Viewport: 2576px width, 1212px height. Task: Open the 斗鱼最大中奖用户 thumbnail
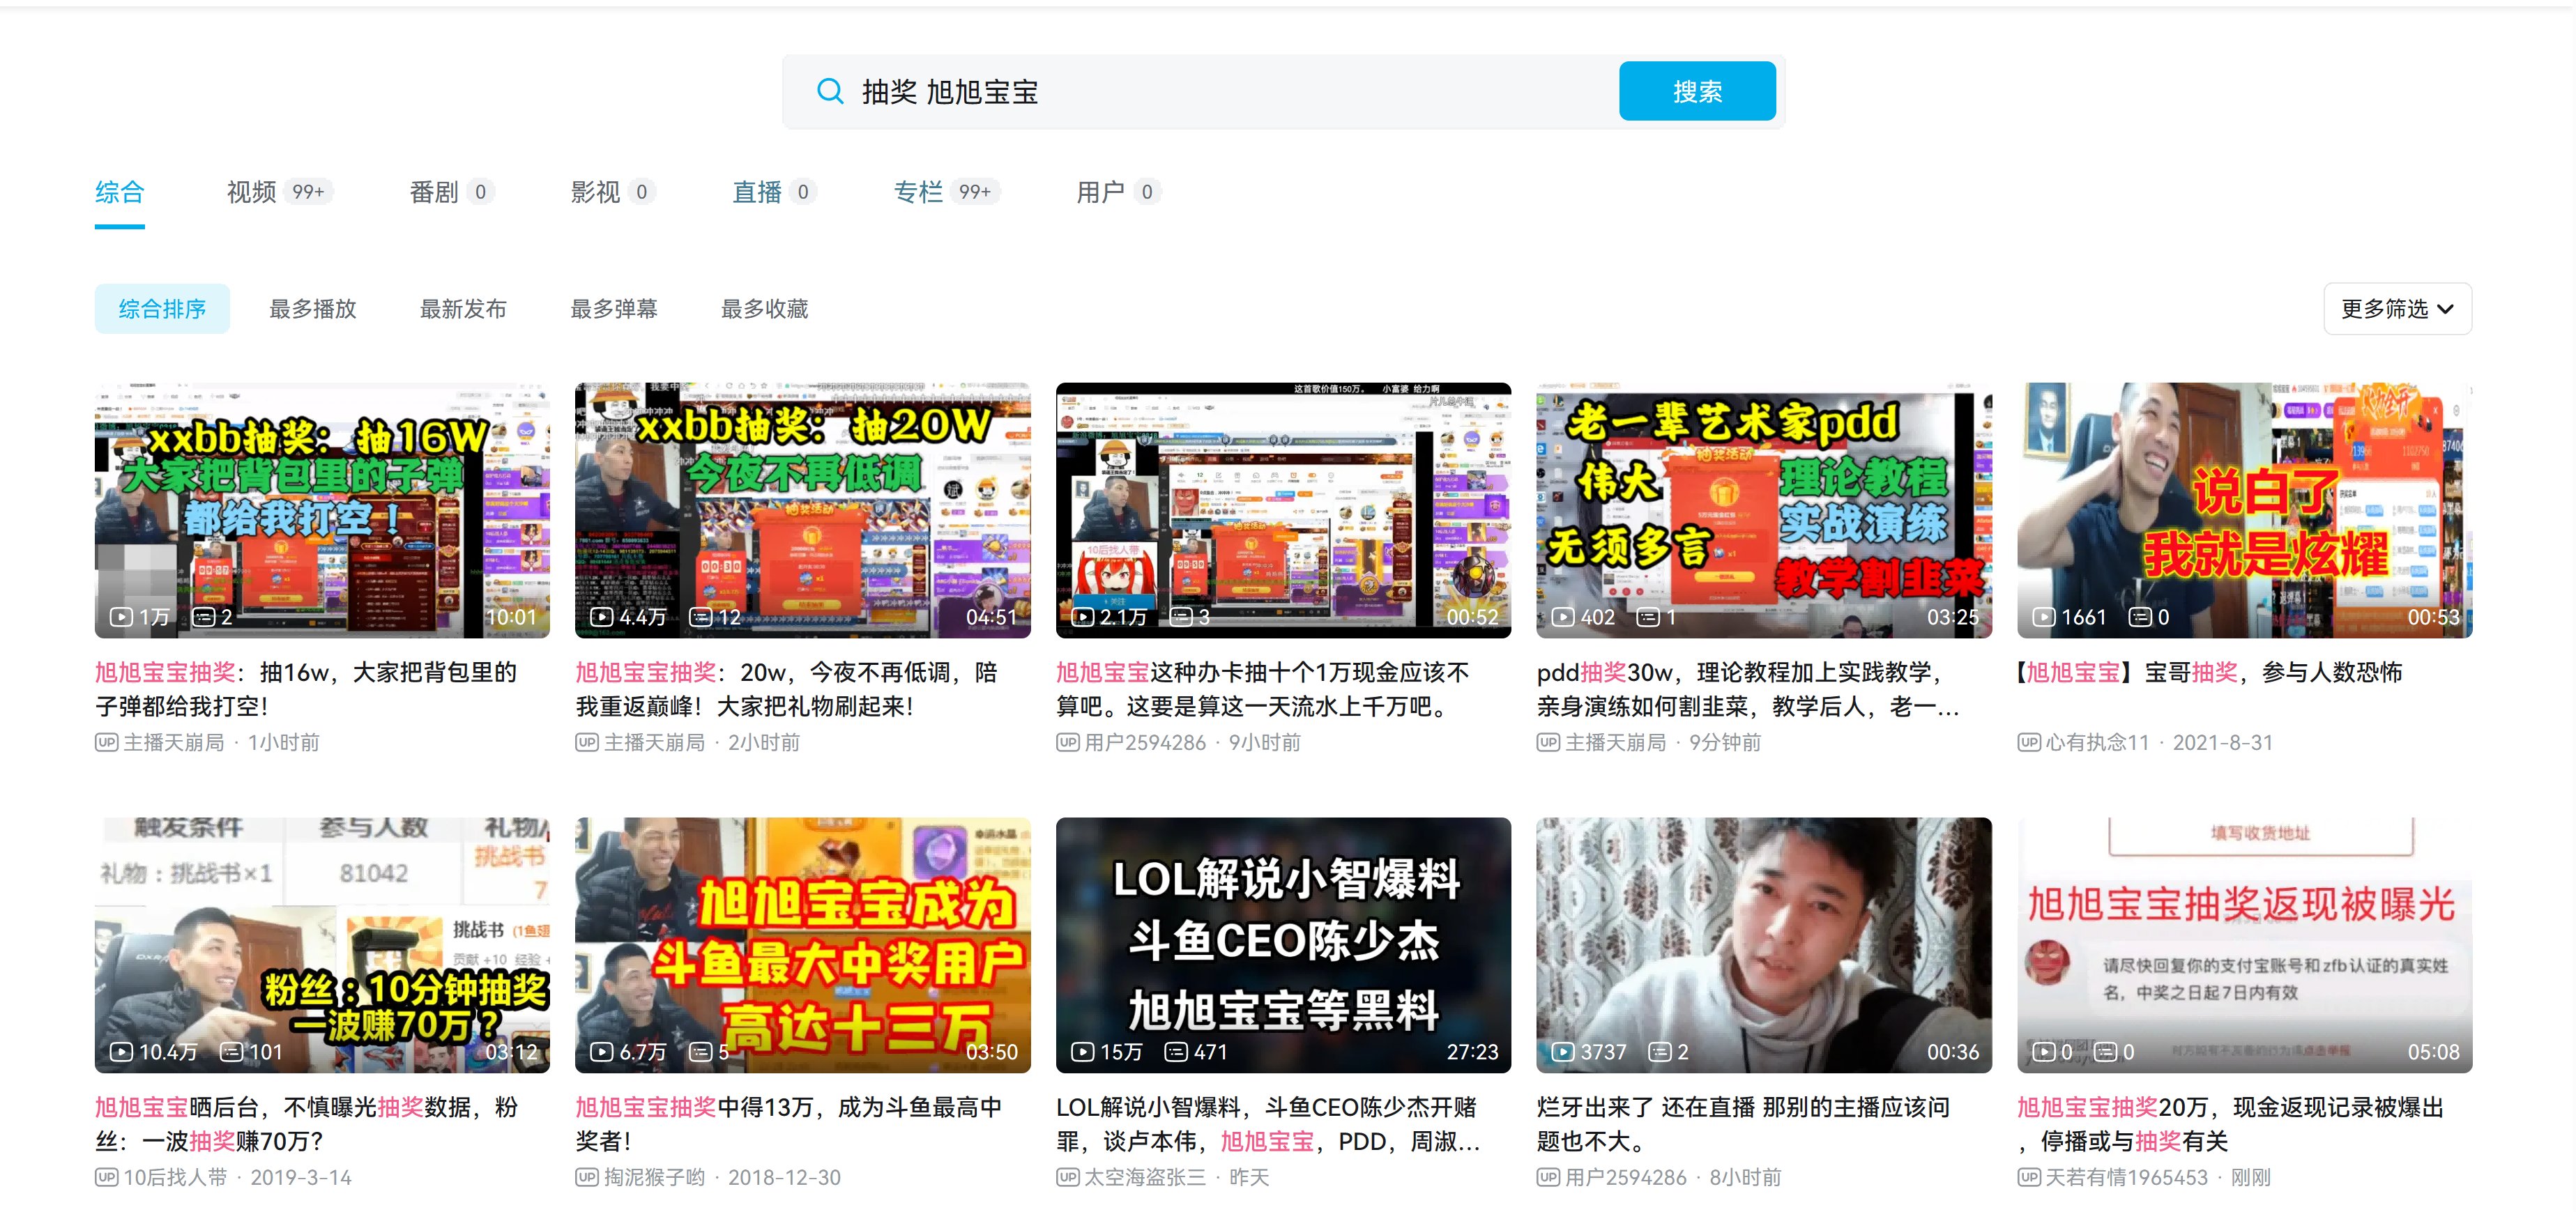coord(803,945)
